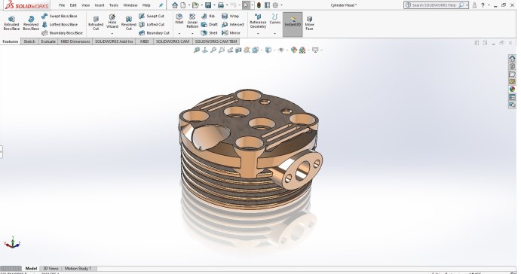Choose Swept Boss/Base feature

click(60, 16)
